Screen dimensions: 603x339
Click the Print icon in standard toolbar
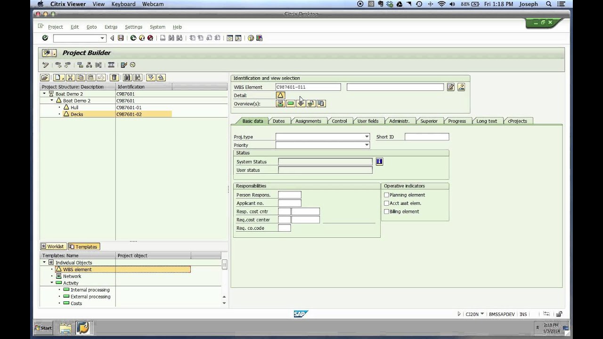pyautogui.click(x=163, y=38)
